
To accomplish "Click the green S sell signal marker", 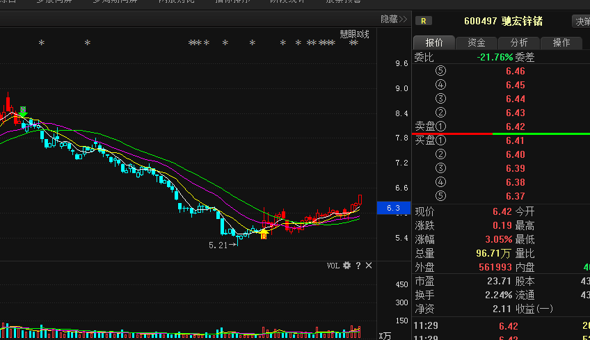I will point(23,111).
